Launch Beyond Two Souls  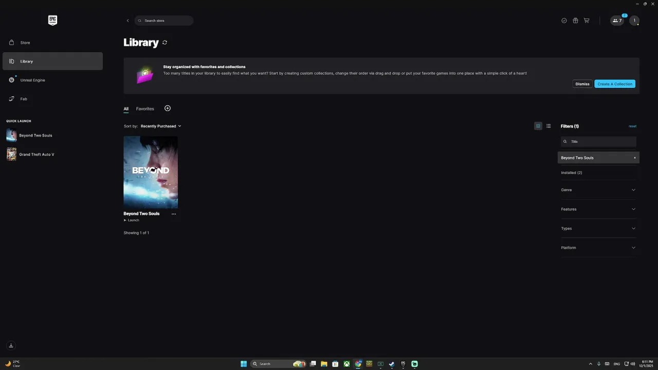tap(132, 220)
